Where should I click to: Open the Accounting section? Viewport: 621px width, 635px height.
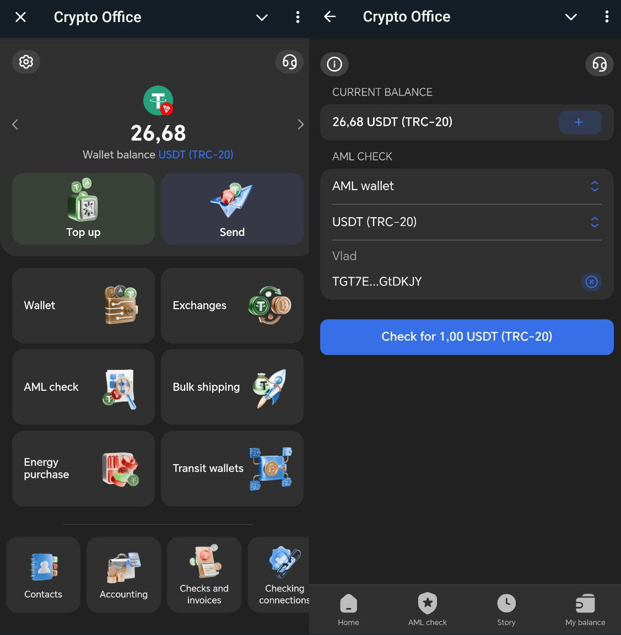click(x=123, y=574)
